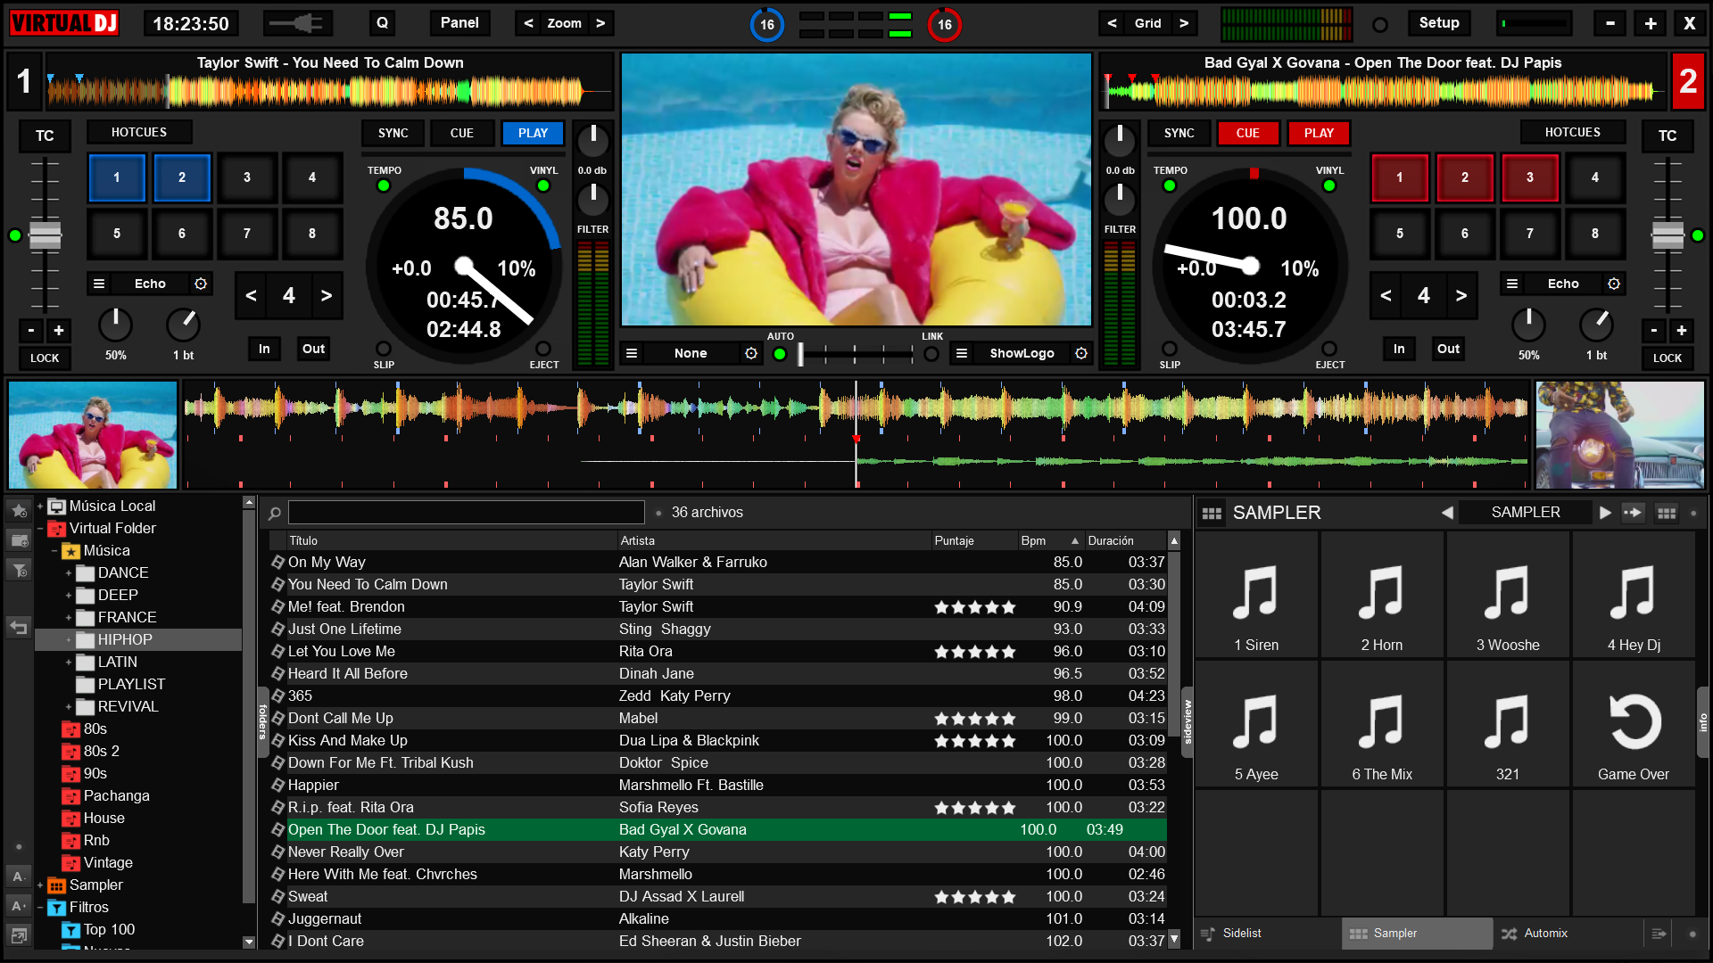Open ShowLogo video effect menu icon
The image size is (1713, 963).
[962, 354]
